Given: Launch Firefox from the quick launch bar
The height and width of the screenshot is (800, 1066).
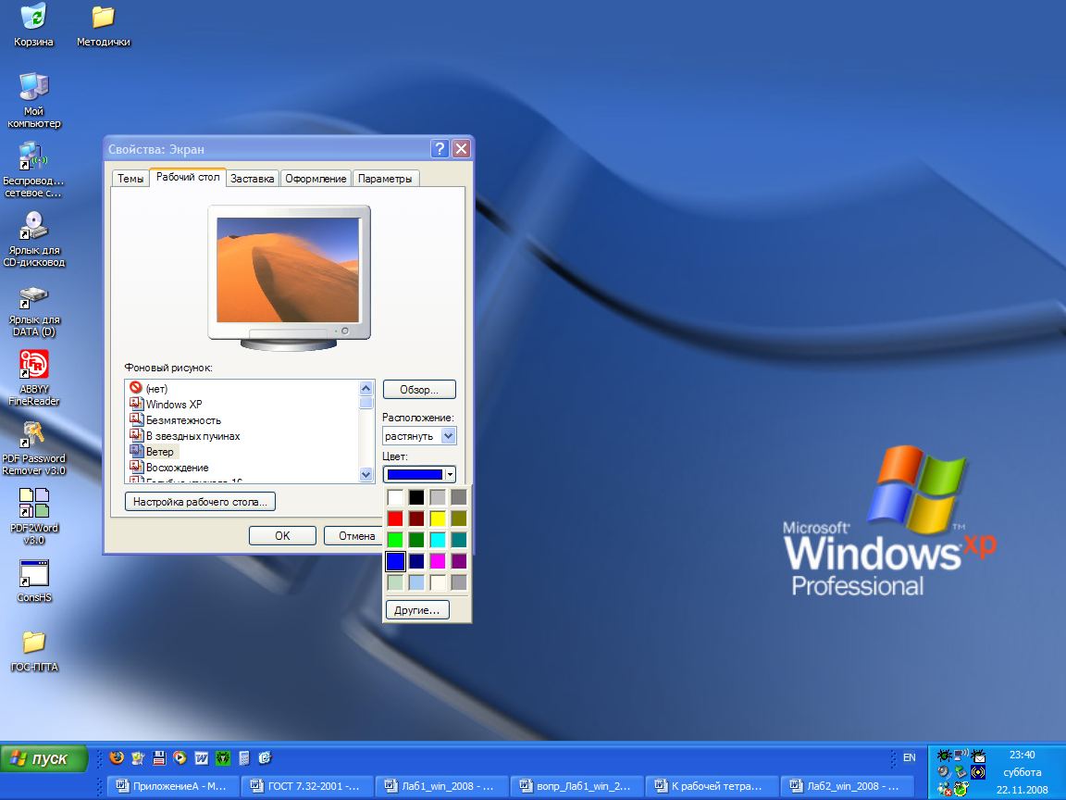Looking at the screenshot, I should click(x=117, y=757).
